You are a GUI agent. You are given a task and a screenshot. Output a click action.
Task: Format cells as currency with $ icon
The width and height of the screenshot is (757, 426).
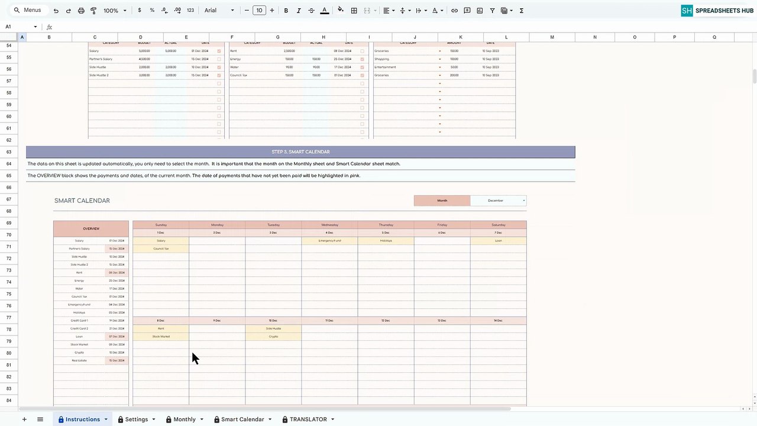point(140,11)
